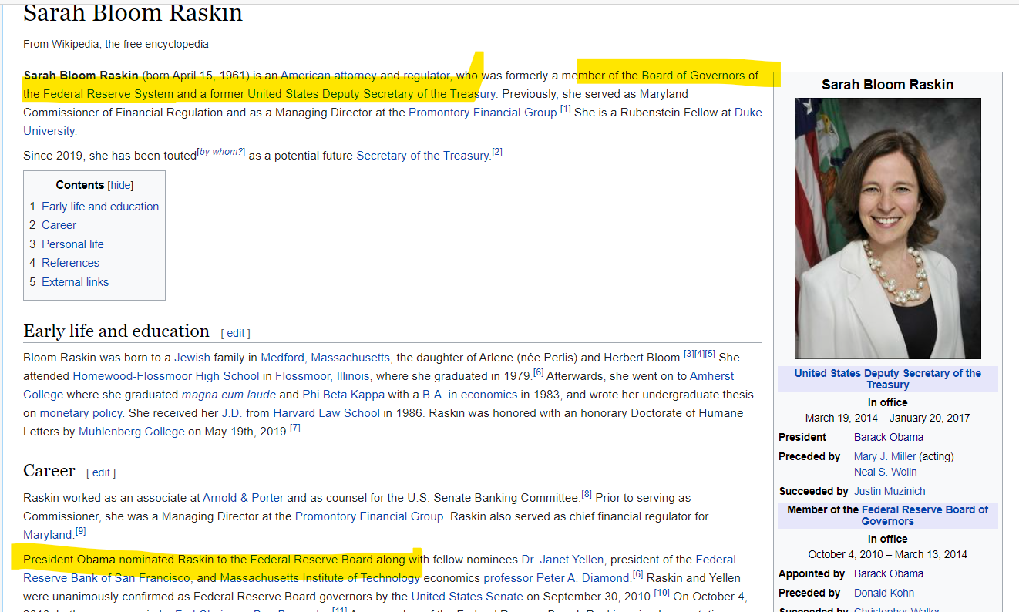Open the Phi Beta Kappa link
This screenshot has width=1019, height=612.
[343, 395]
